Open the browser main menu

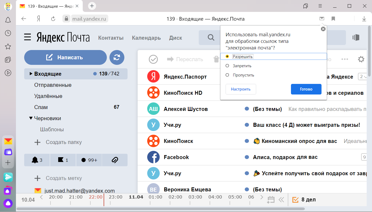(x=320, y=6)
